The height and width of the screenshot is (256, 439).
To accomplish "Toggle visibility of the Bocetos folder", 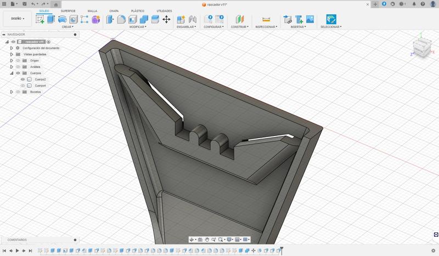I will [x=18, y=92].
